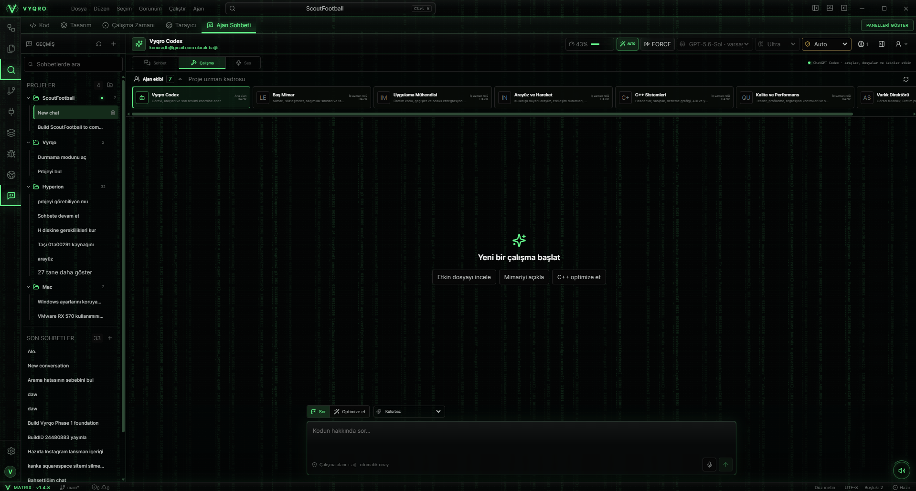Open the layers stack icon in the activity bar
This screenshot has width=916, height=491.
click(x=11, y=133)
